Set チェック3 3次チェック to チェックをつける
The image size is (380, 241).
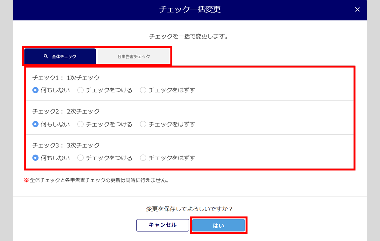click(x=80, y=158)
